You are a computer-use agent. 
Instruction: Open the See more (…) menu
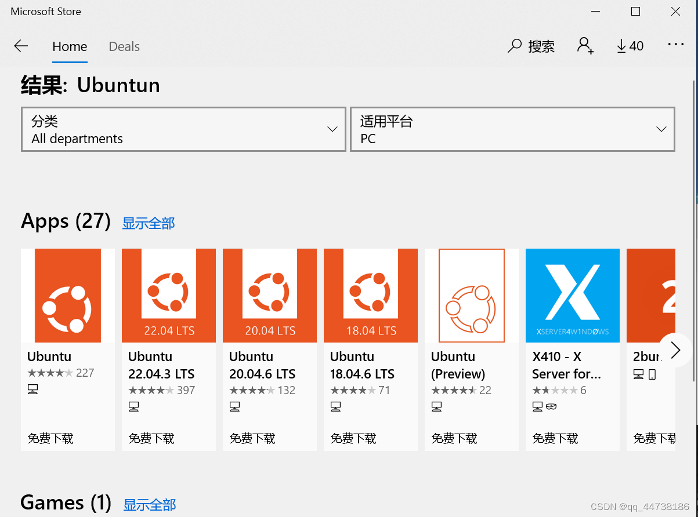coord(675,45)
